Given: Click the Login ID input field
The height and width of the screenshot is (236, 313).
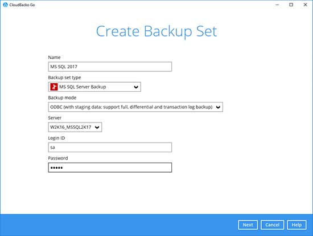Looking at the screenshot, I should [110, 147].
